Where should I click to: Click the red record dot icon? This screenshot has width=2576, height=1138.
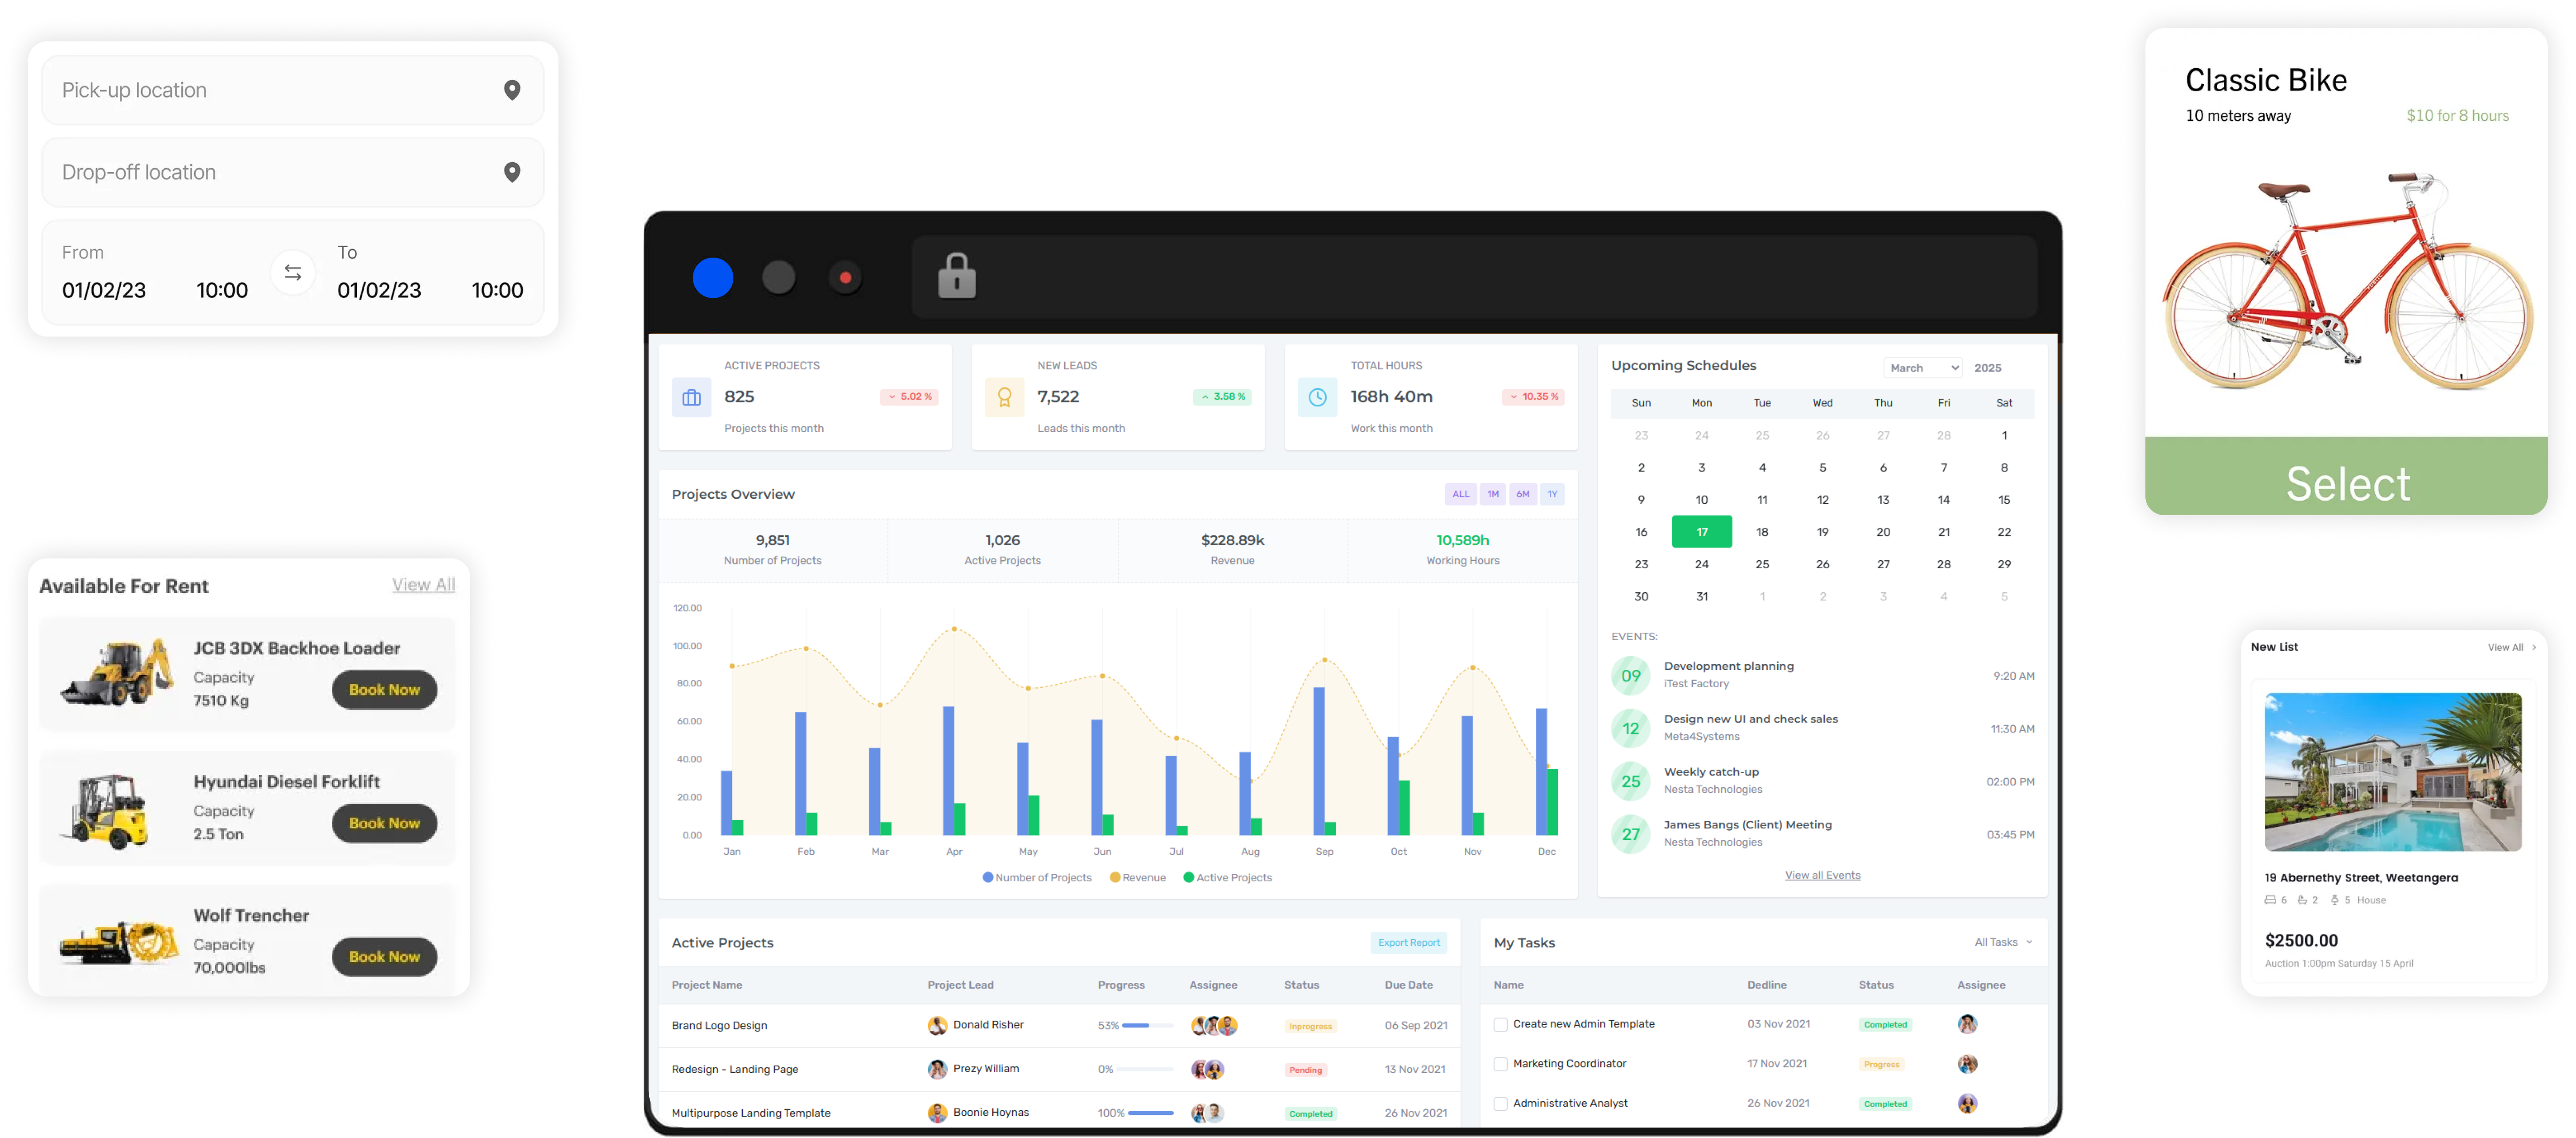[845, 278]
